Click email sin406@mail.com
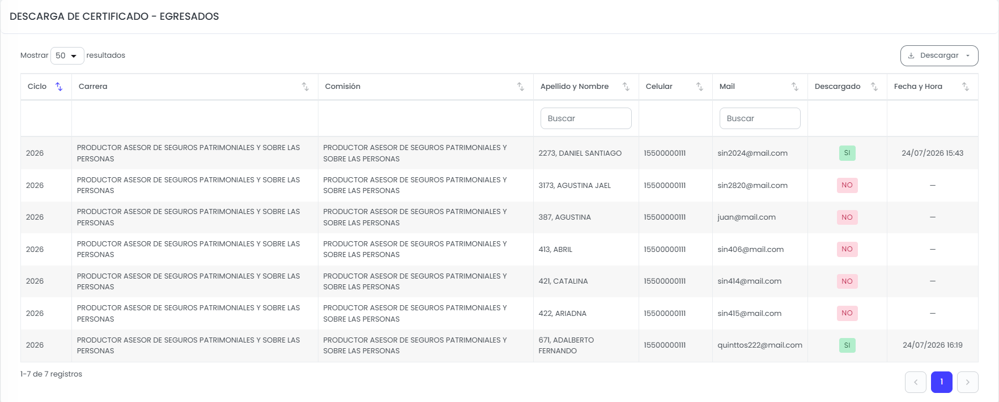 click(x=750, y=250)
